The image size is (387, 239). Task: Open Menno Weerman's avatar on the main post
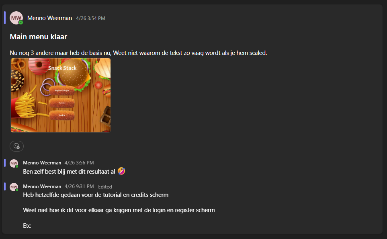[16, 18]
